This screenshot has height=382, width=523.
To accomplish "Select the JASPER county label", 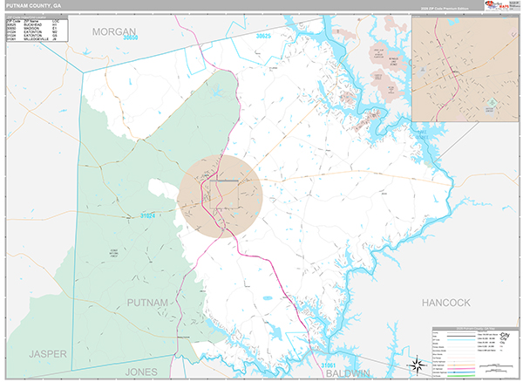I will click(x=48, y=354).
